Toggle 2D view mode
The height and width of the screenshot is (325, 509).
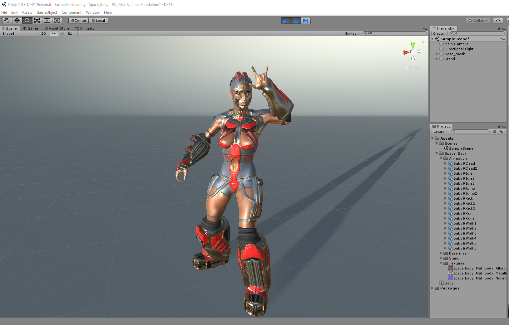click(43, 33)
